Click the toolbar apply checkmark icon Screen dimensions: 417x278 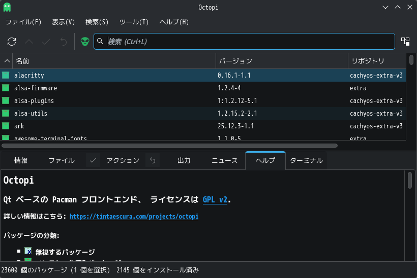point(46,42)
